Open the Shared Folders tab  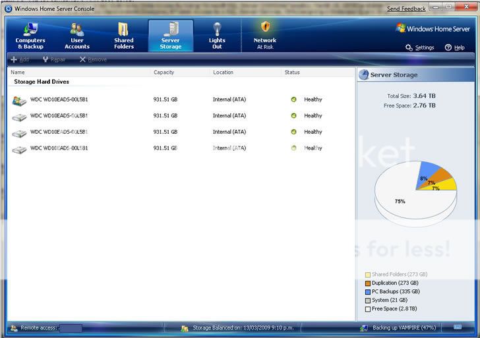[124, 36]
